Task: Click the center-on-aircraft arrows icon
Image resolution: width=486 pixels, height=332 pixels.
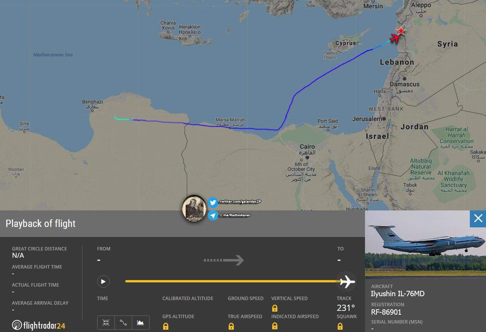Action: 106,323
